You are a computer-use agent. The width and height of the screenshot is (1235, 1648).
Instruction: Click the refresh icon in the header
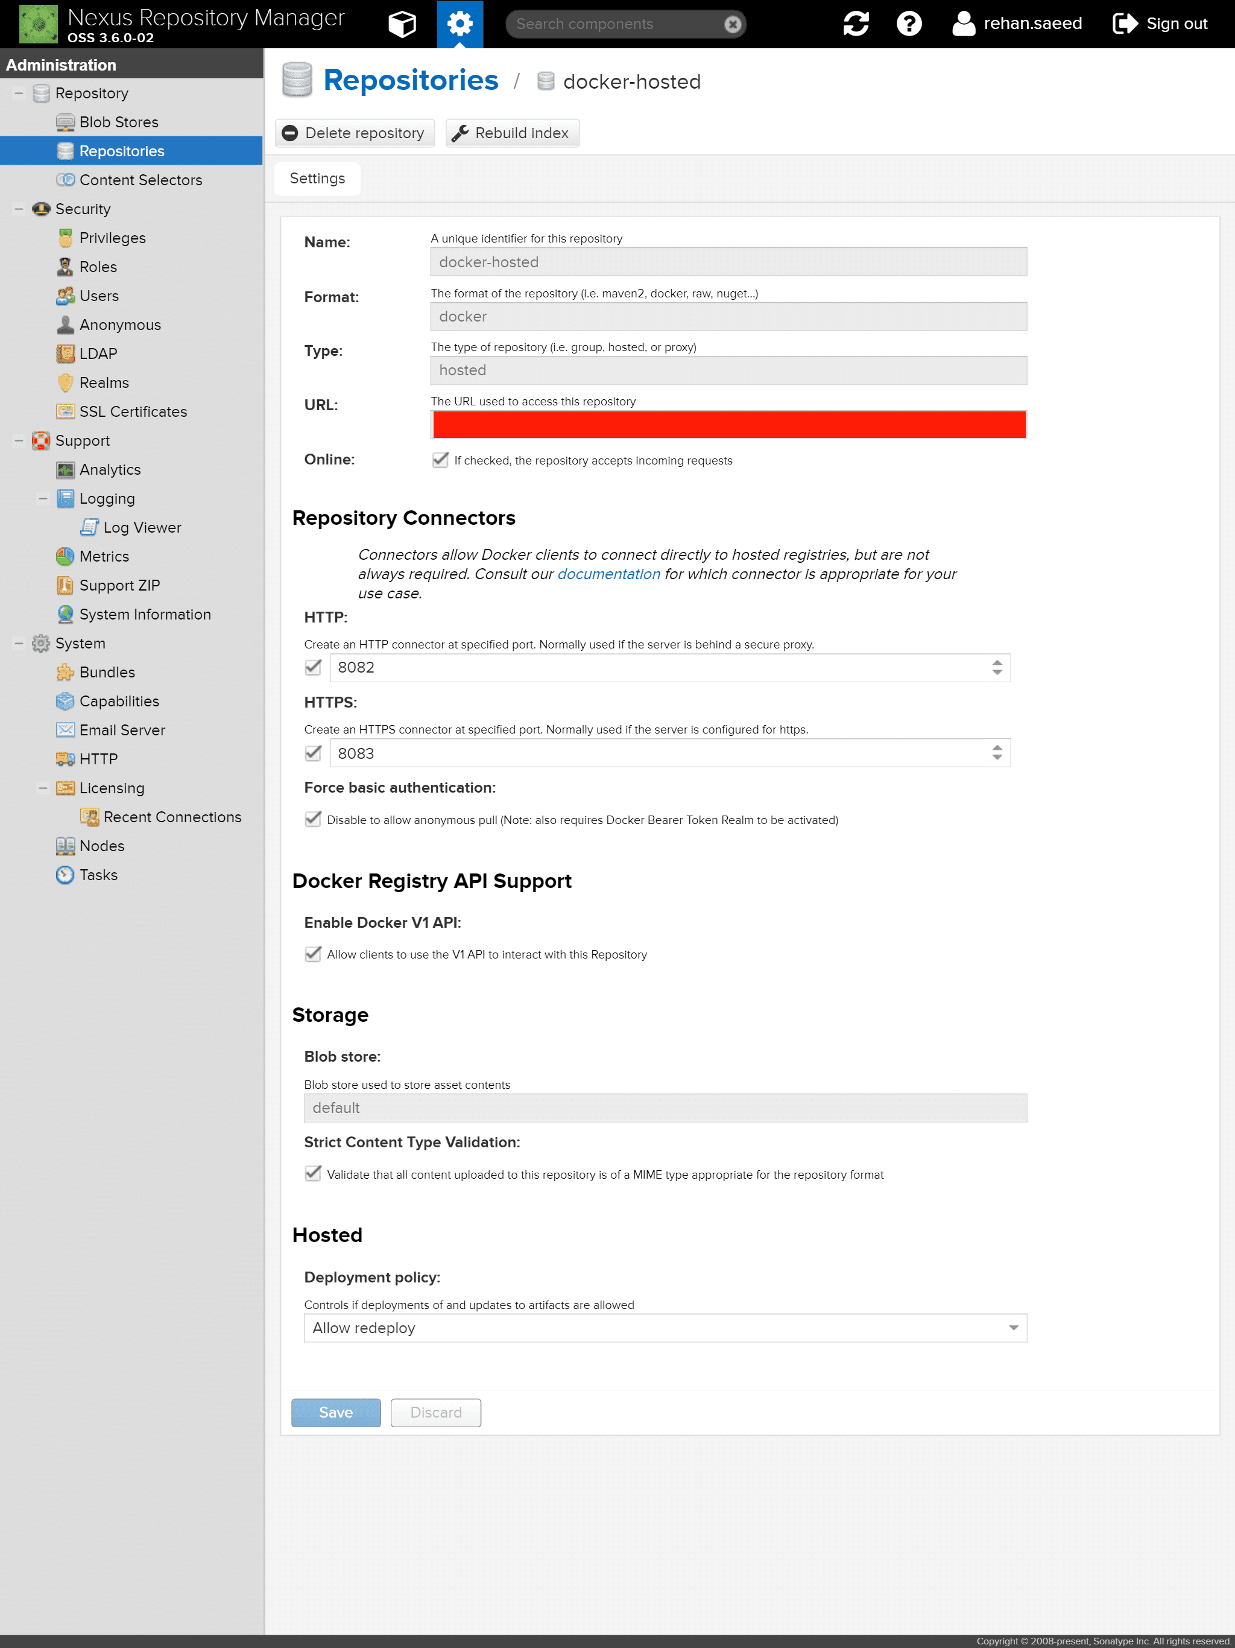click(x=855, y=23)
